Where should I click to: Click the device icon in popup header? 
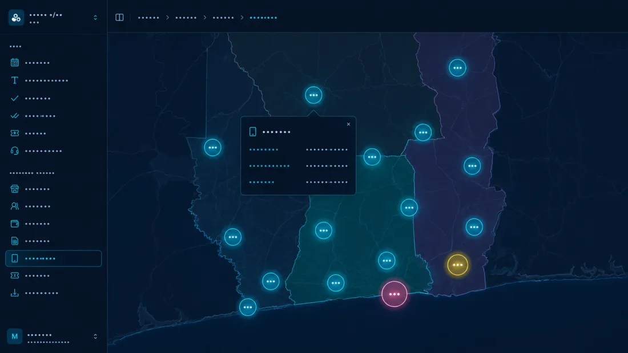click(x=253, y=132)
